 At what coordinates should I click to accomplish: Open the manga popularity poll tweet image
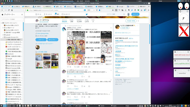click(x=89, y=48)
